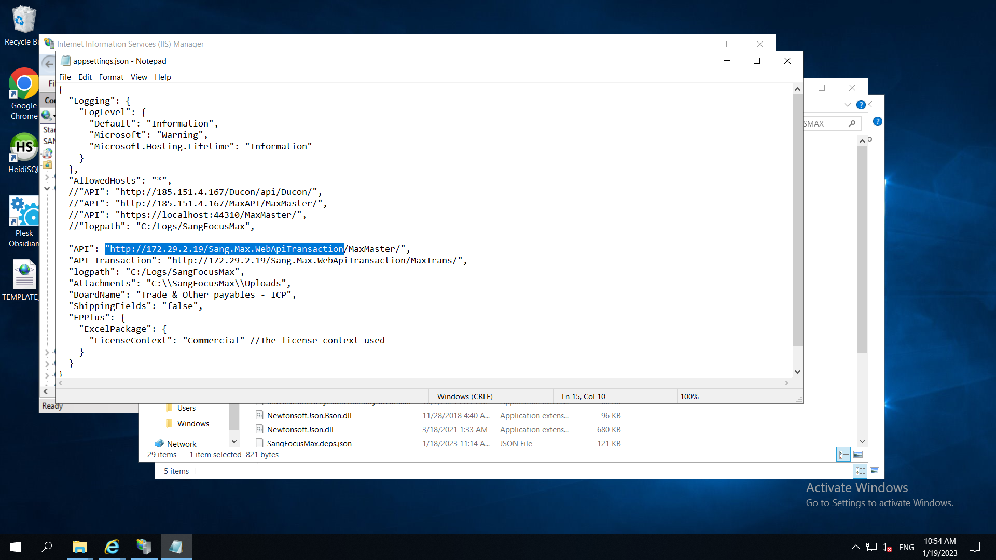Launch Internet Explorer from the taskbar

112,547
